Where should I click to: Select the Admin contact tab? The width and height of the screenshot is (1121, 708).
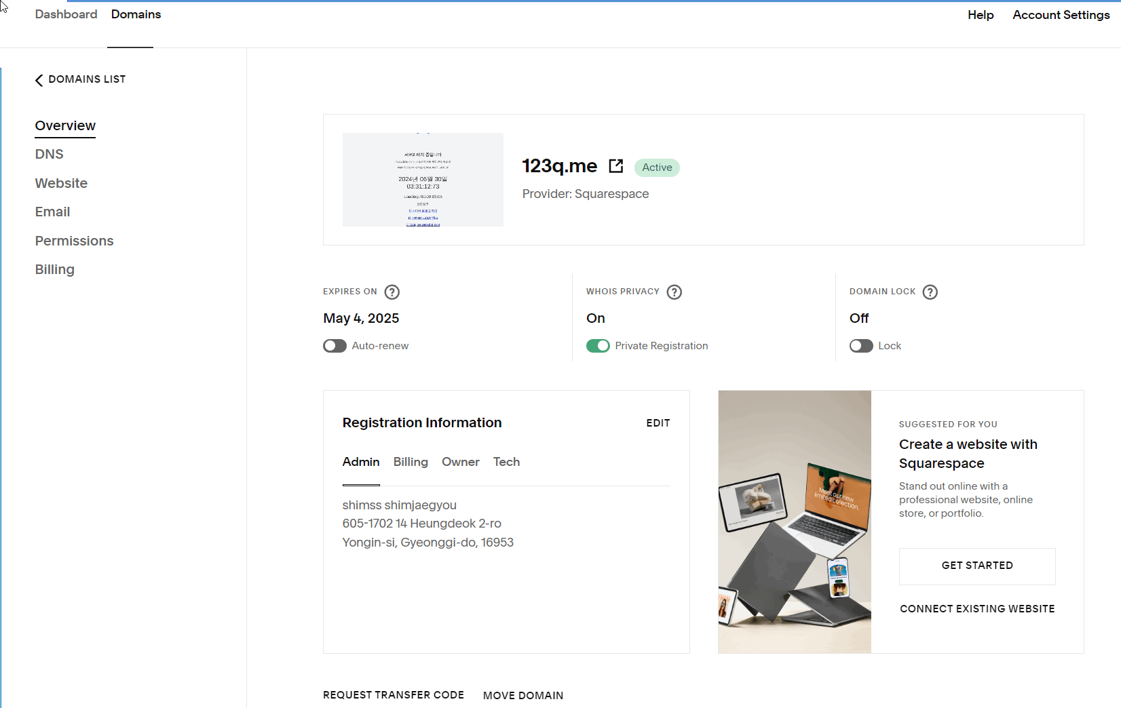coord(361,462)
